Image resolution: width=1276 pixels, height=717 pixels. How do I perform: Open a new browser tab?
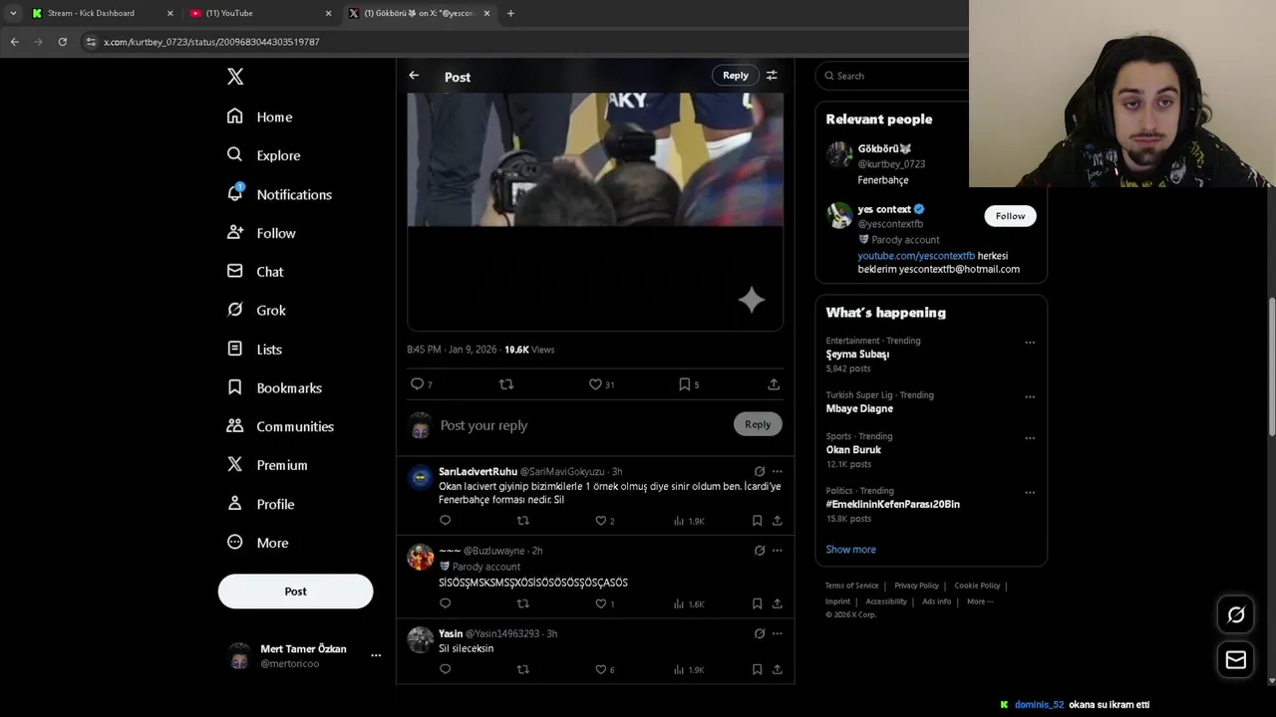(510, 13)
